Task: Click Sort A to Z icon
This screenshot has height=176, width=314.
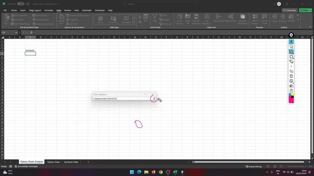Action: 140,17
